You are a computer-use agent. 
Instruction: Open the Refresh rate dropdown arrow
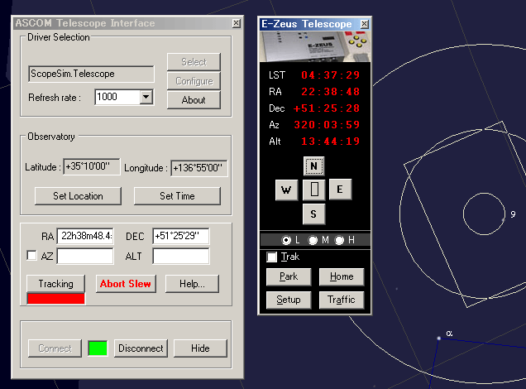tap(146, 97)
